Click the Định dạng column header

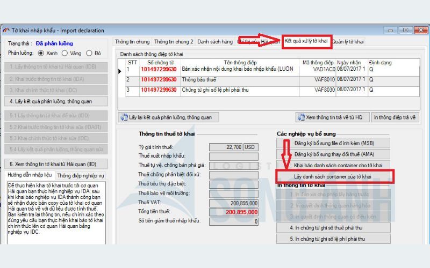tap(380, 63)
